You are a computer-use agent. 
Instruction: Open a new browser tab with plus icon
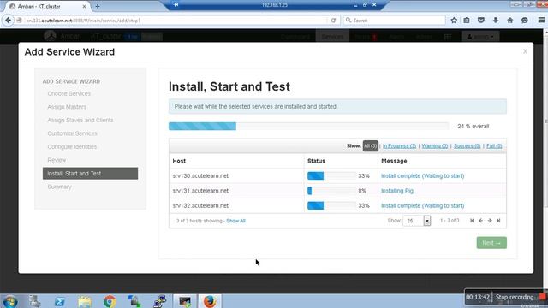pos(97,6)
